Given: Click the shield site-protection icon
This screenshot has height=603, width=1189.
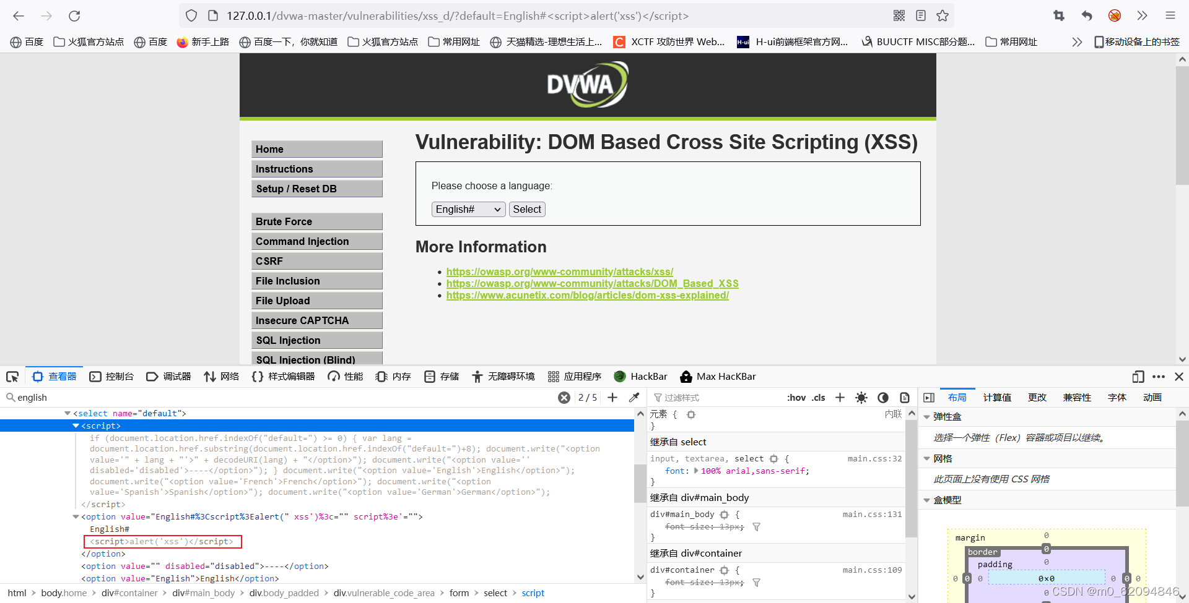Looking at the screenshot, I should click(191, 16).
